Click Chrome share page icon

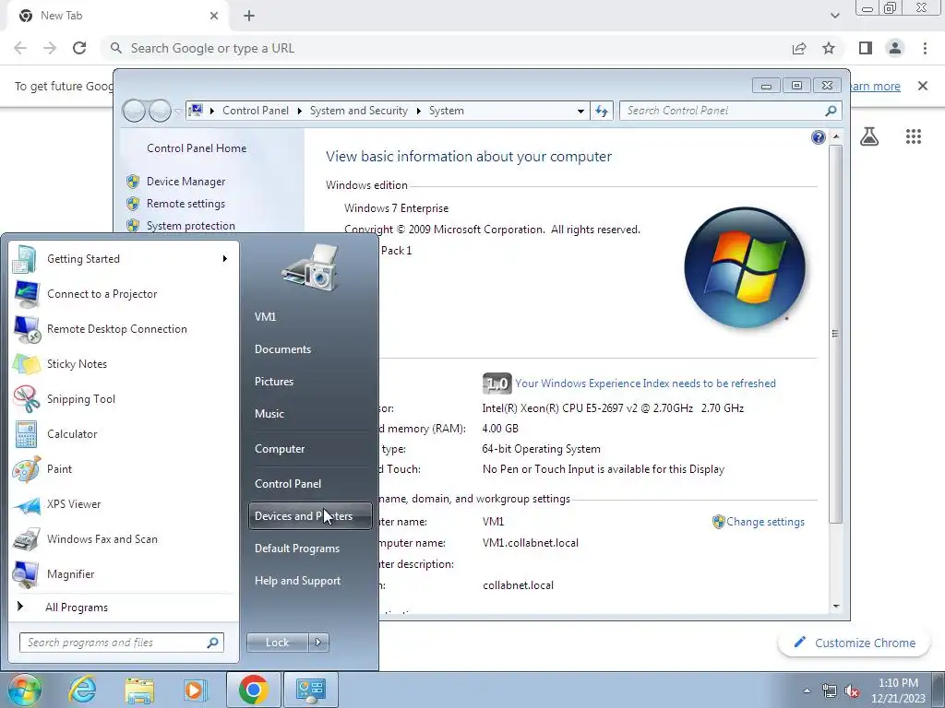799,48
